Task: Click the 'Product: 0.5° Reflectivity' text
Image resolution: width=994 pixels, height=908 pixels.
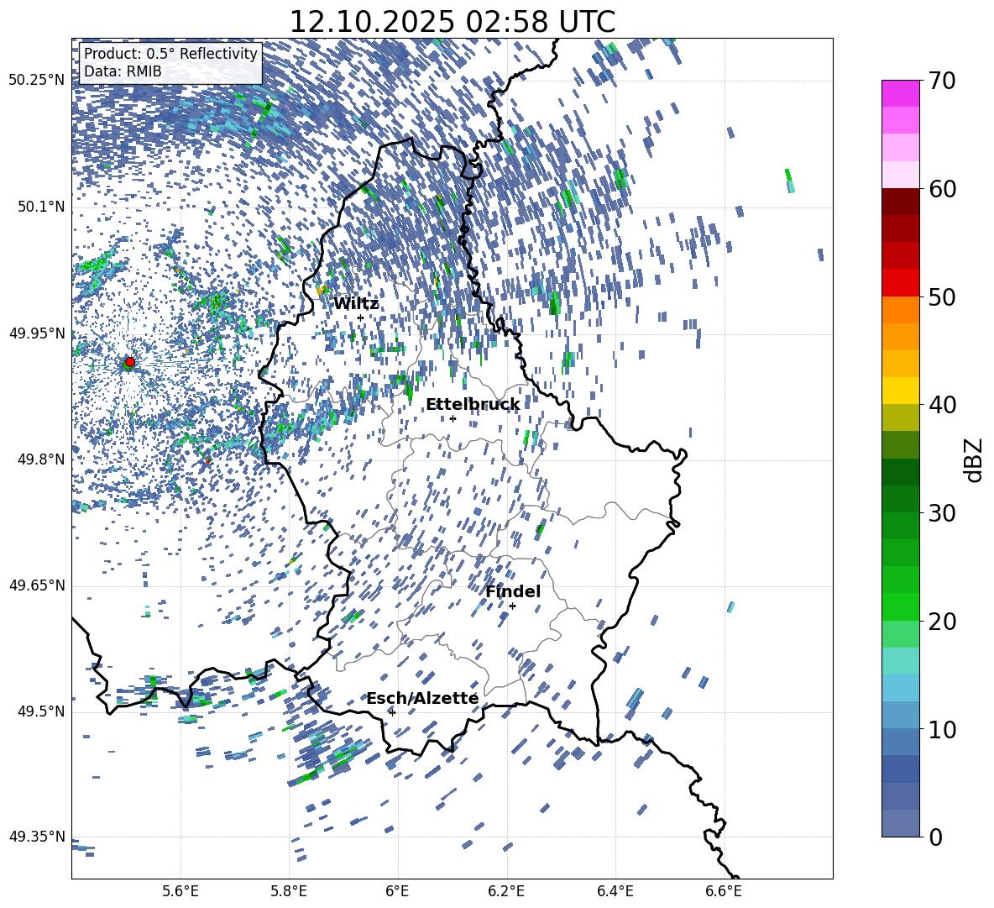Action: coord(170,53)
